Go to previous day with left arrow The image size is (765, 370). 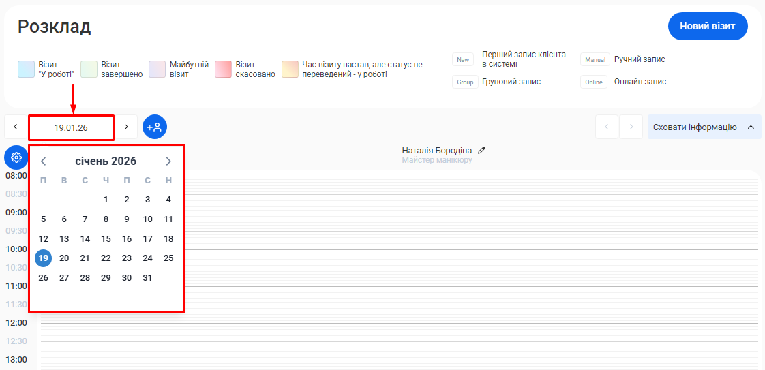(15, 127)
